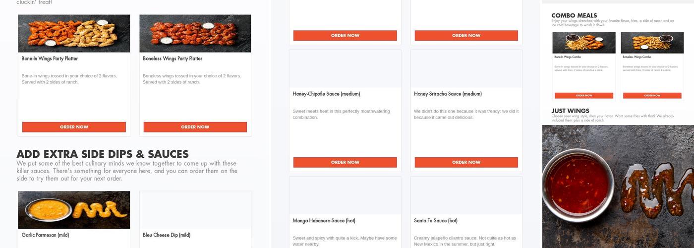
Task: Open Mango Habanero Sauce (hot) title
Action: (x=324, y=221)
